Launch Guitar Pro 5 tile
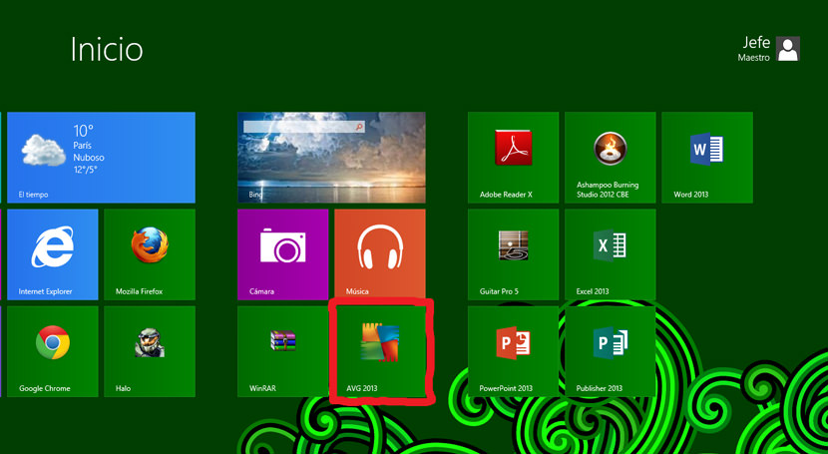 [x=514, y=254]
